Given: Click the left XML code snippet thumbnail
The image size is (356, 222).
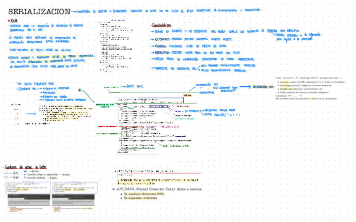Looking at the screenshot, I should (x=28, y=188).
